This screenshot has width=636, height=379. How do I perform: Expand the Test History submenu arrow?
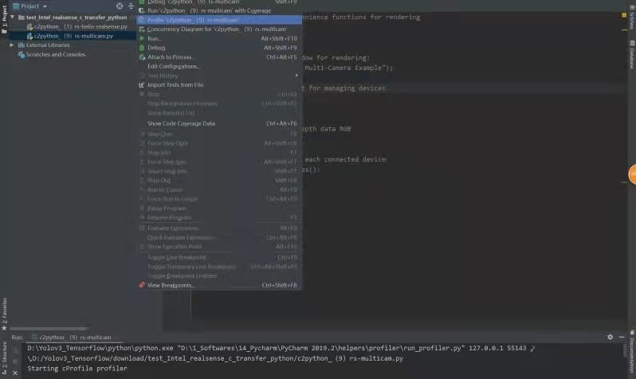pos(296,76)
